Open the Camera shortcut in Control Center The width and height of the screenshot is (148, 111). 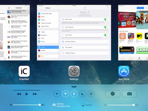(129, 94)
